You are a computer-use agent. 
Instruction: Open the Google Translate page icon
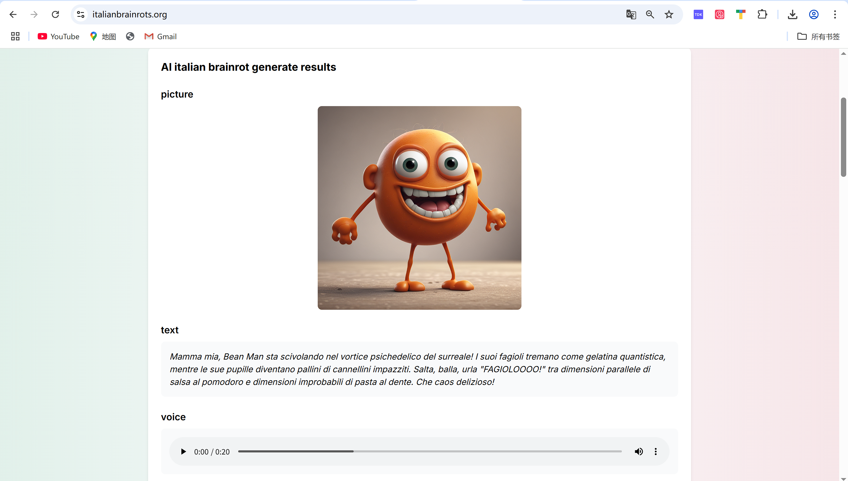pyautogui.click(x=631, y=14)
